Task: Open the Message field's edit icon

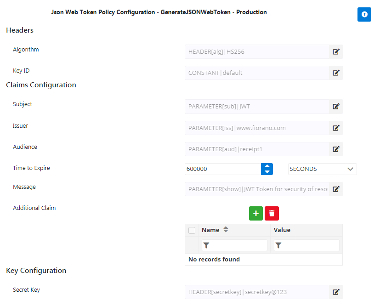Action: (x=336, y=189)
